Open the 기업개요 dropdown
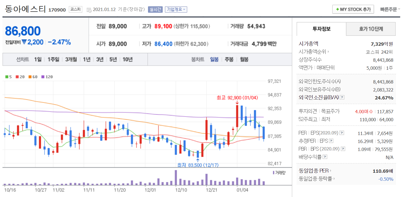401x197 pixels. [176, 9]
